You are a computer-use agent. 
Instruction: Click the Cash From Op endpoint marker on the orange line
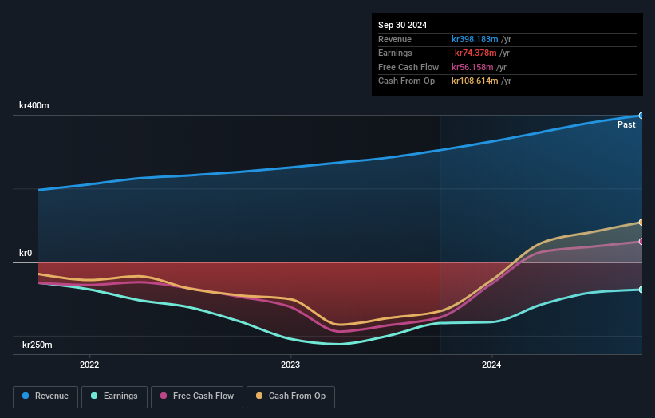641,222
